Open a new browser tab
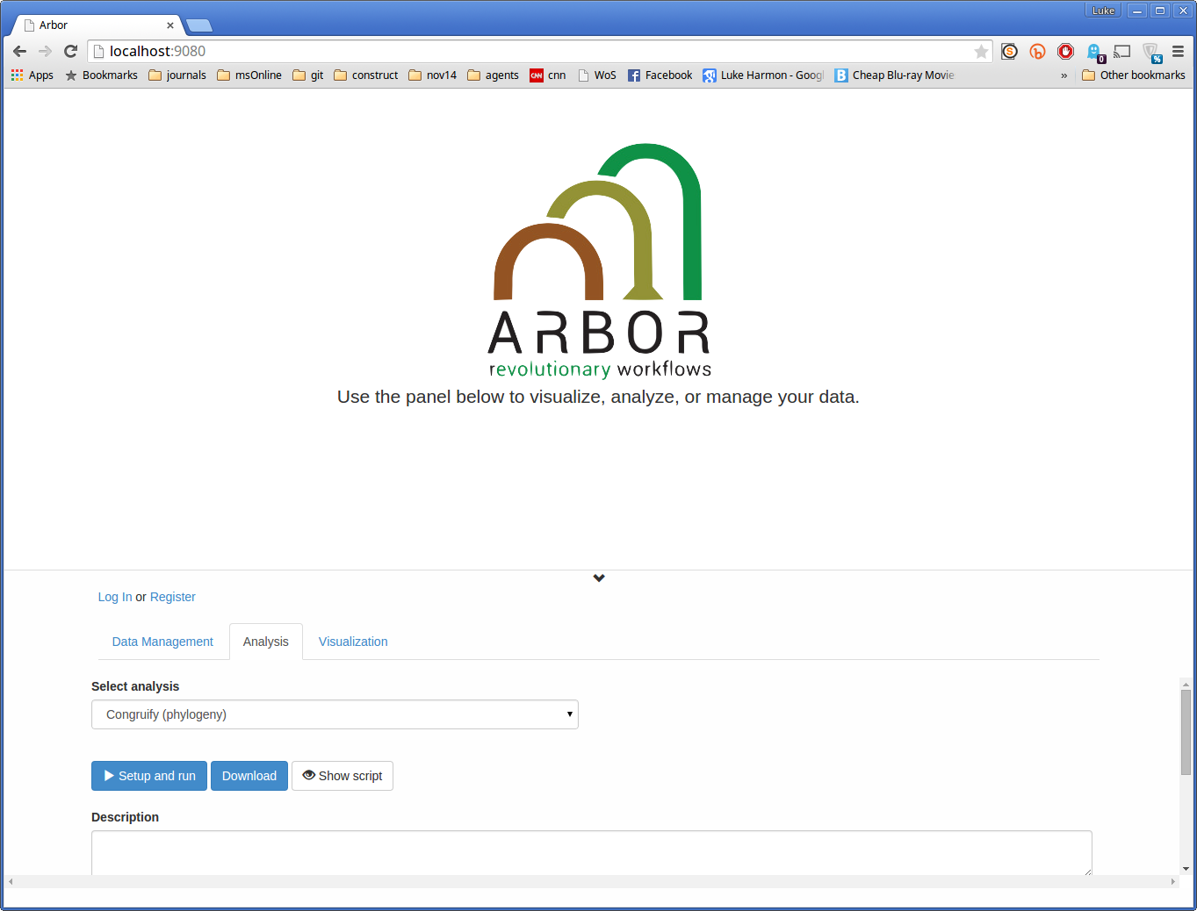This screenshot has height=911, width=1197. 199,25
